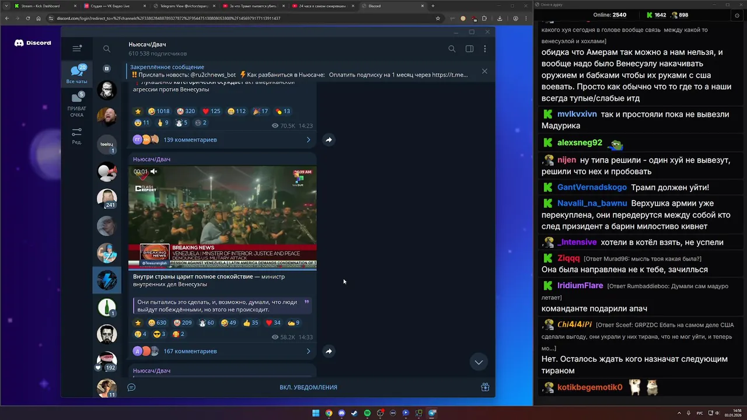
Task: Select the chat with 241 unread badge
Action: click(x=107, y=199)
